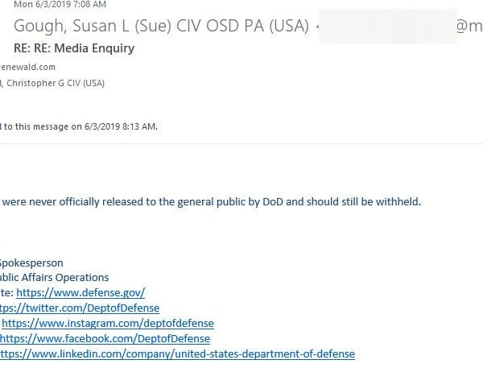The image size is (483, 368).
Task: Click the enewald.com recipient address
Action: tap(27, 67)
